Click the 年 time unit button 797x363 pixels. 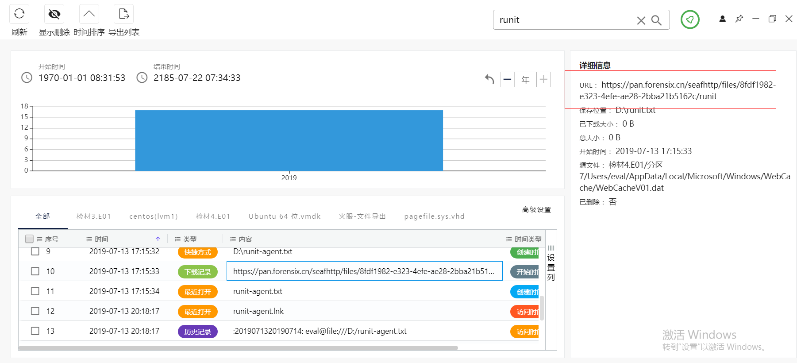525,80
